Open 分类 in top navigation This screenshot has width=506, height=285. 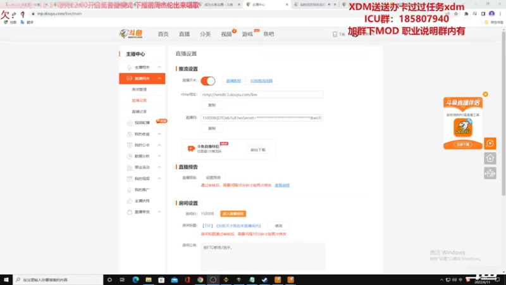point(205,34)
